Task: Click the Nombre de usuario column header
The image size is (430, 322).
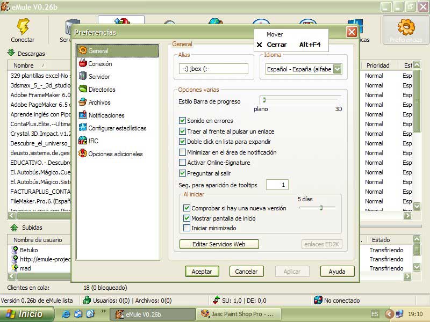Action: pyautogui.click(x=38, y=240)
